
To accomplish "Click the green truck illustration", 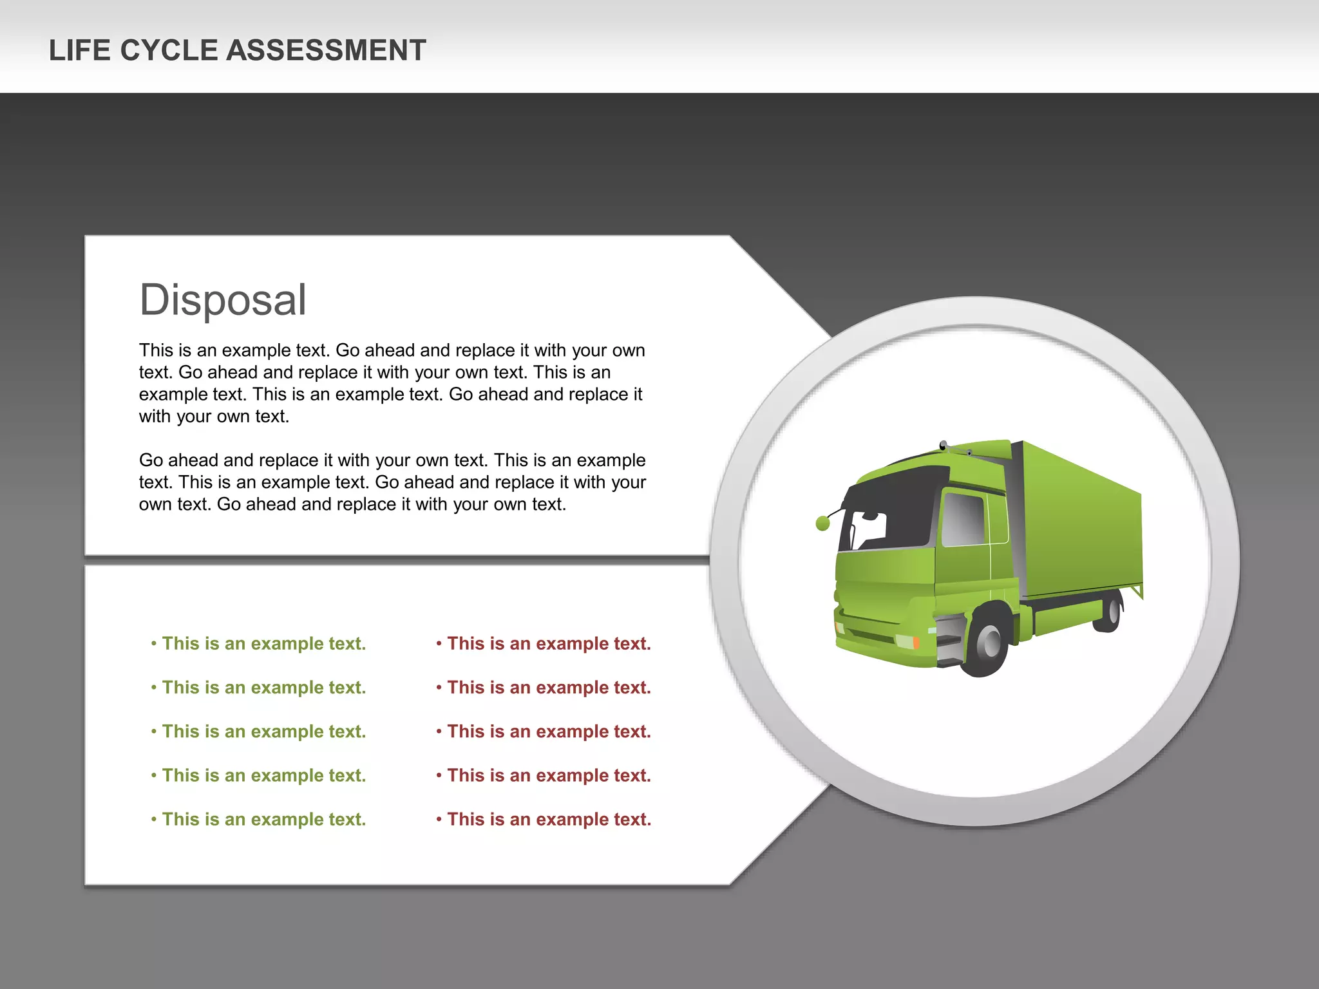I will [979, 558].
